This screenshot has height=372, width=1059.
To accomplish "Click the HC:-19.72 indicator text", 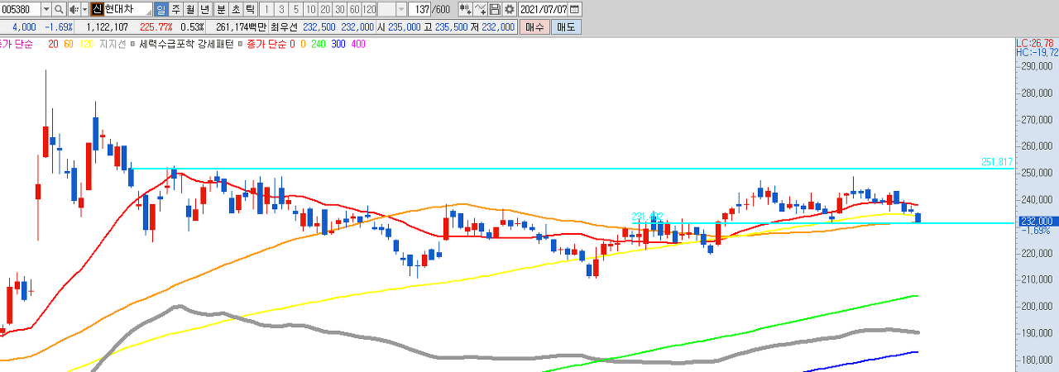I will coord(1037,52).
